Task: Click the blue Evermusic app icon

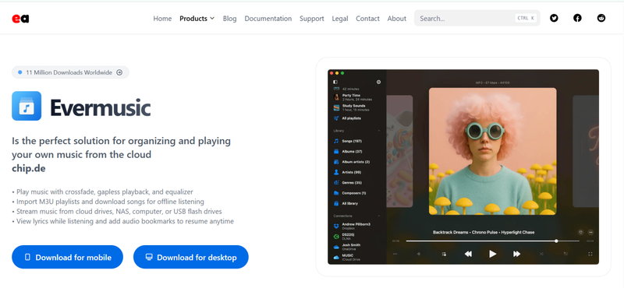Action: click(27, 106)
